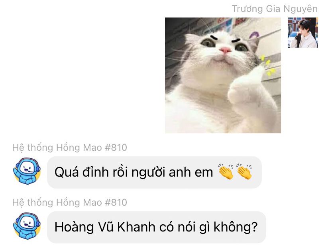Screen dimensions: 330x249
Task: Click the first clapping hands emoji
Action: (x=226, y=172)
